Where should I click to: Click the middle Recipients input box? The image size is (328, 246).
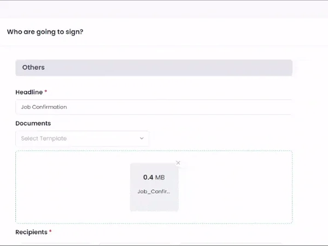coord(136,244)
